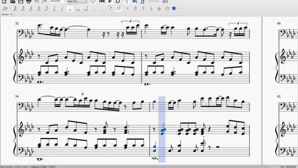Toggle pan score during playback
This screenshot has width=298, height=168.
[135, 1]
